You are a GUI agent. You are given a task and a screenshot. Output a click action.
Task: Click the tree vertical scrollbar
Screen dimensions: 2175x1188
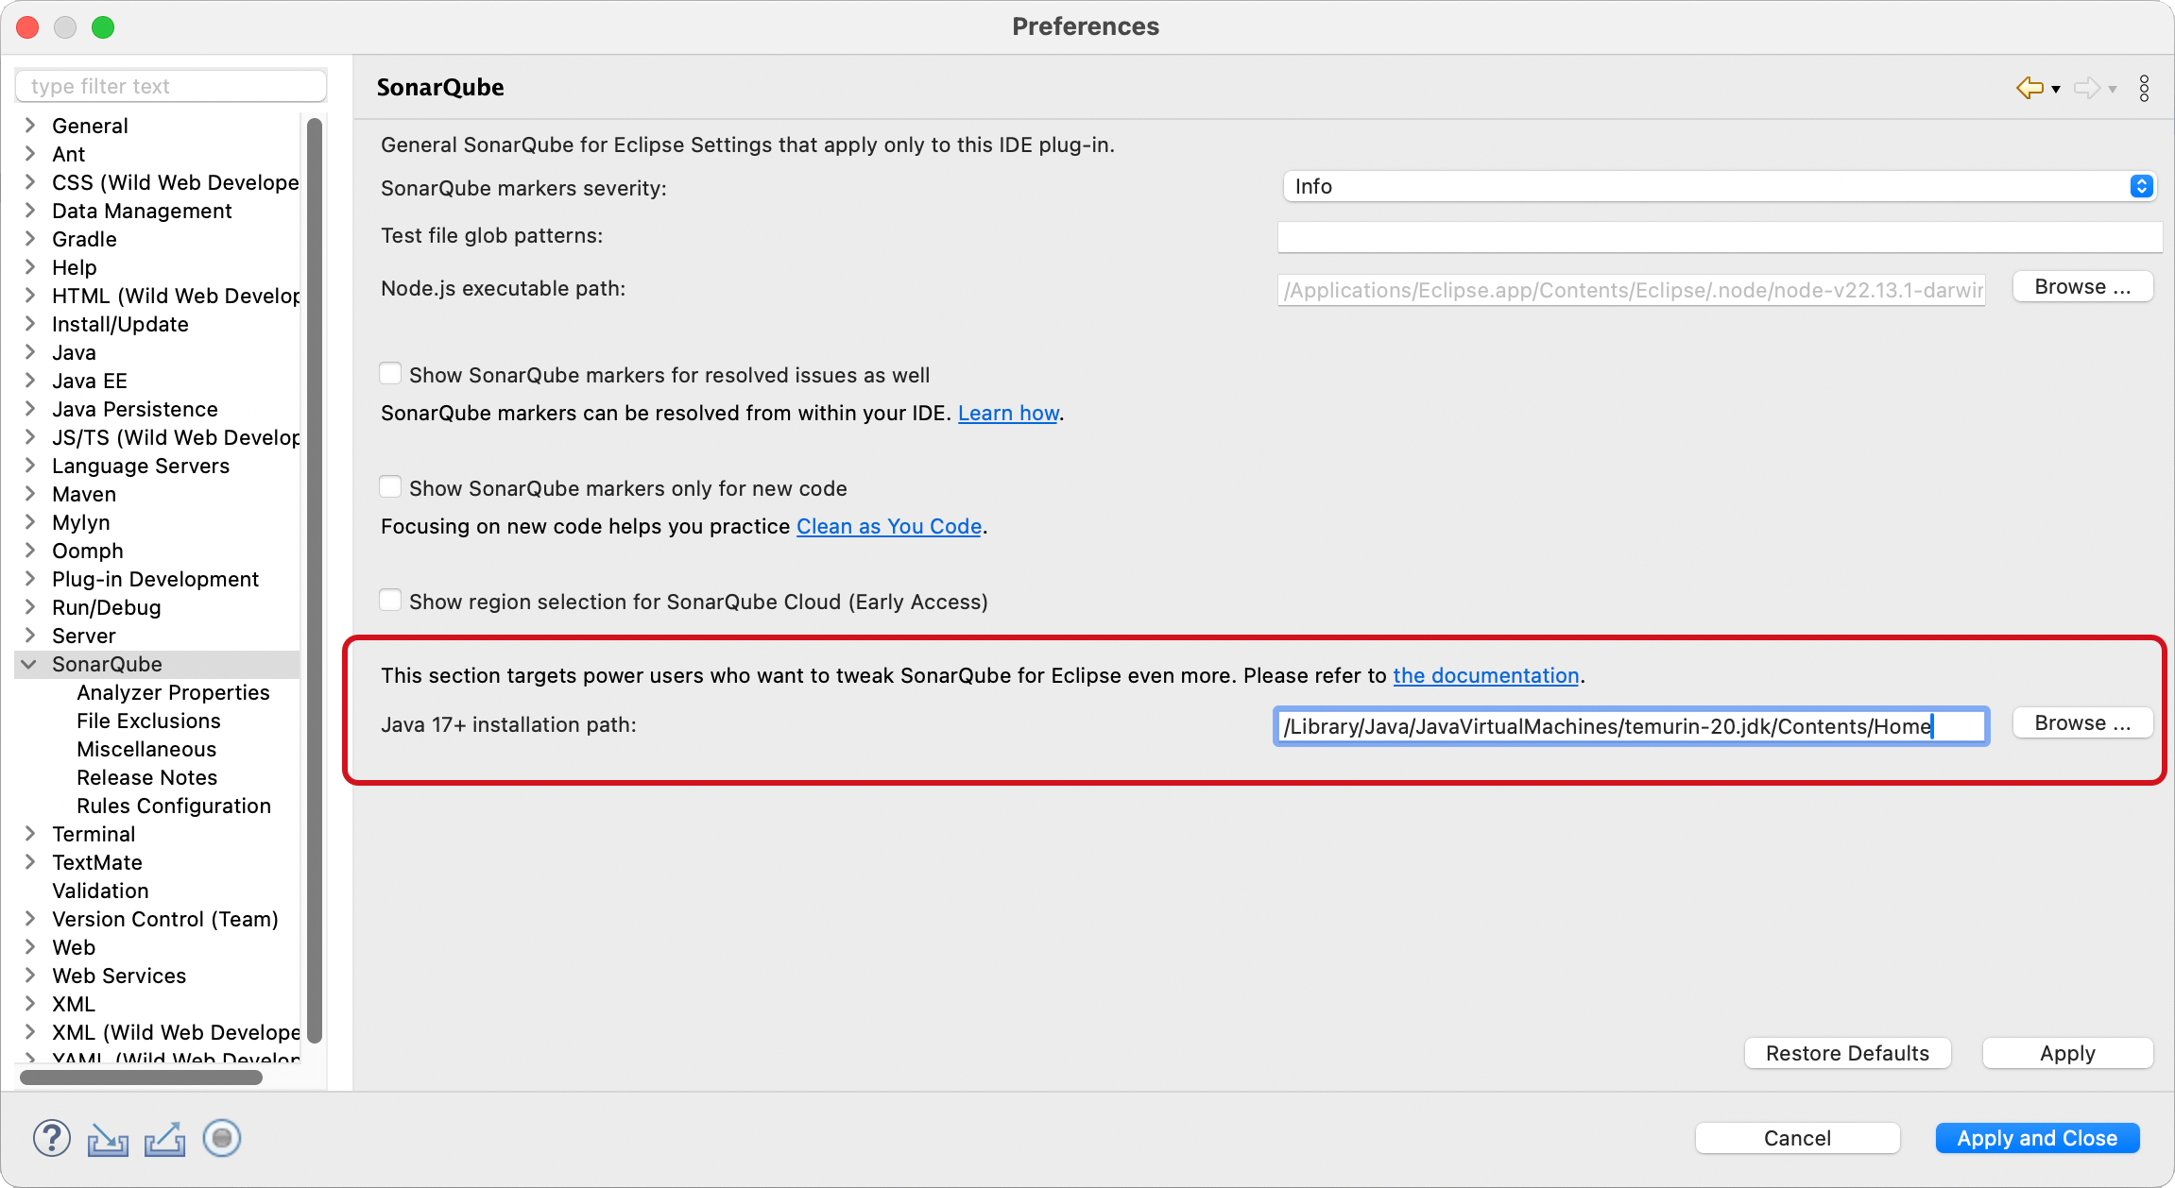pos(315,581)
